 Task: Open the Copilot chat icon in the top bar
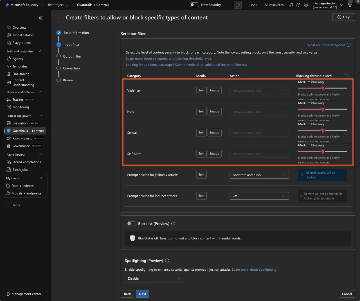point(238,5)
